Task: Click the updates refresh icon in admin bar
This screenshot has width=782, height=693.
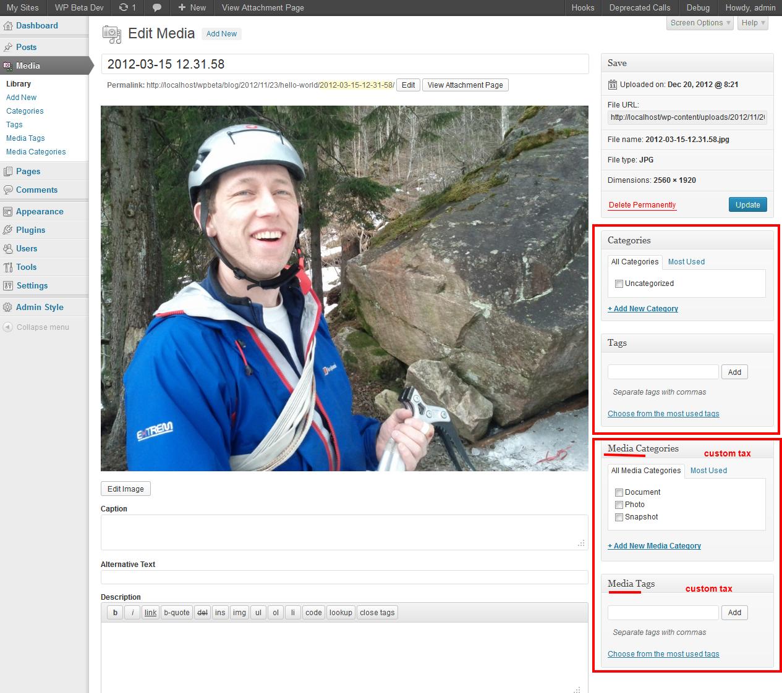Action: tap(124, 7)
